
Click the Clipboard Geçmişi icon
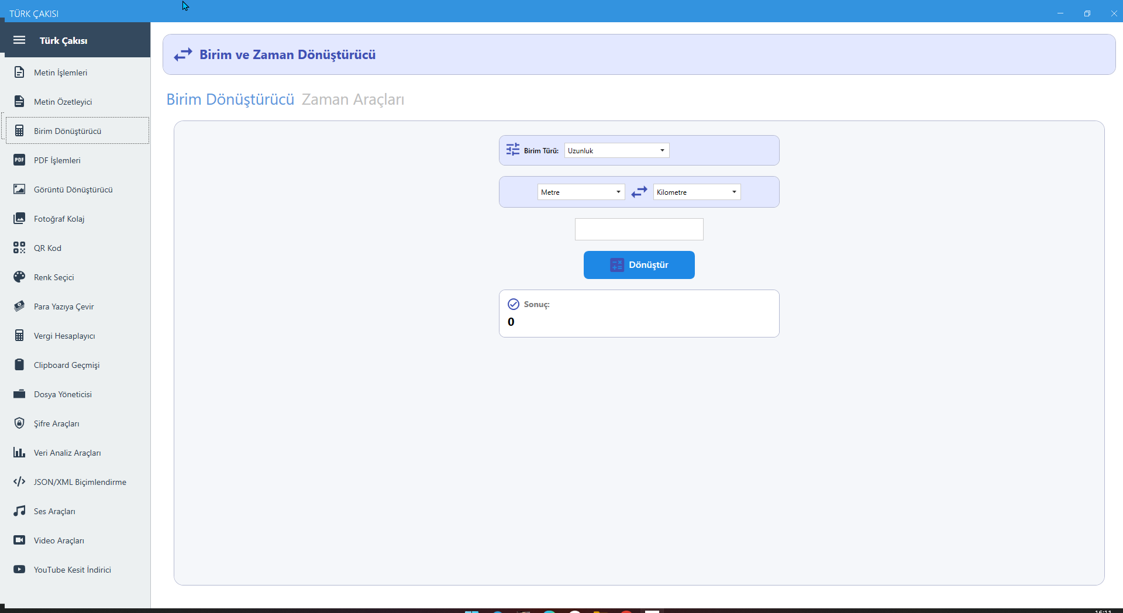[x=19, y=365]
